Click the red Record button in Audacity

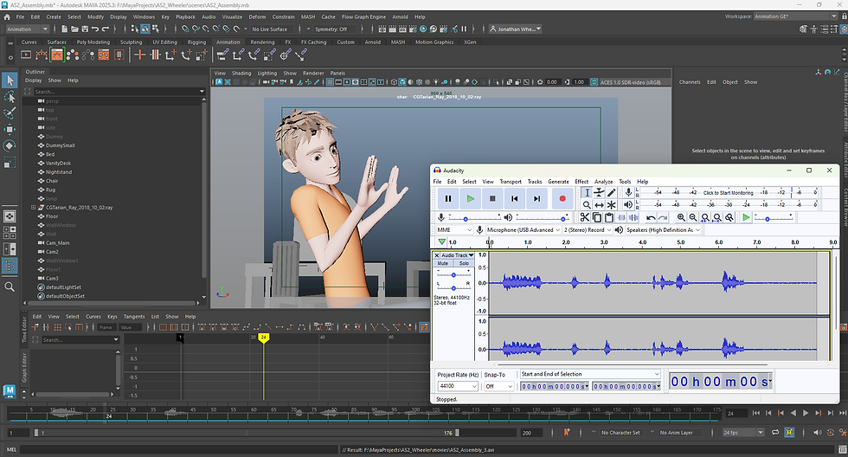click(x=562, y=198)
